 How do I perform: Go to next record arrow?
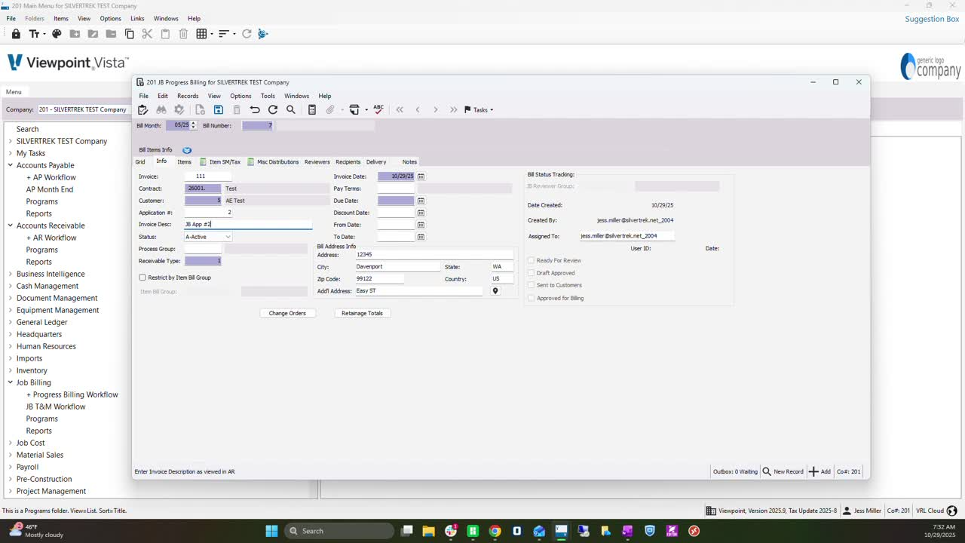[x=435, y=110]
